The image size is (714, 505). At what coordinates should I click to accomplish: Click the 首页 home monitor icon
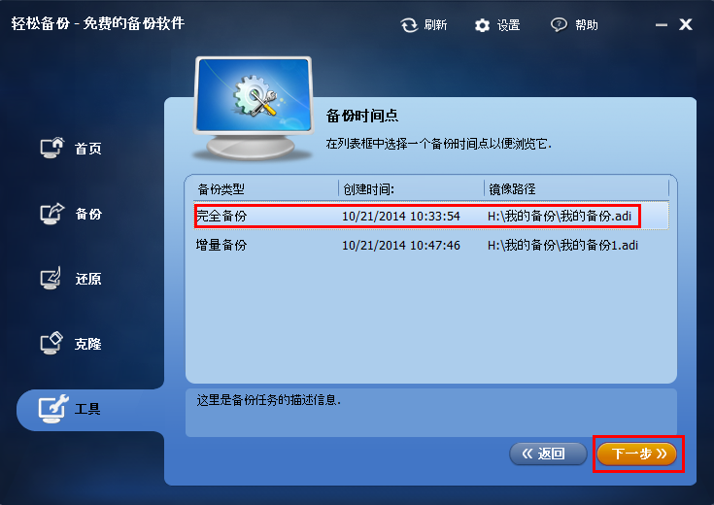52,148
